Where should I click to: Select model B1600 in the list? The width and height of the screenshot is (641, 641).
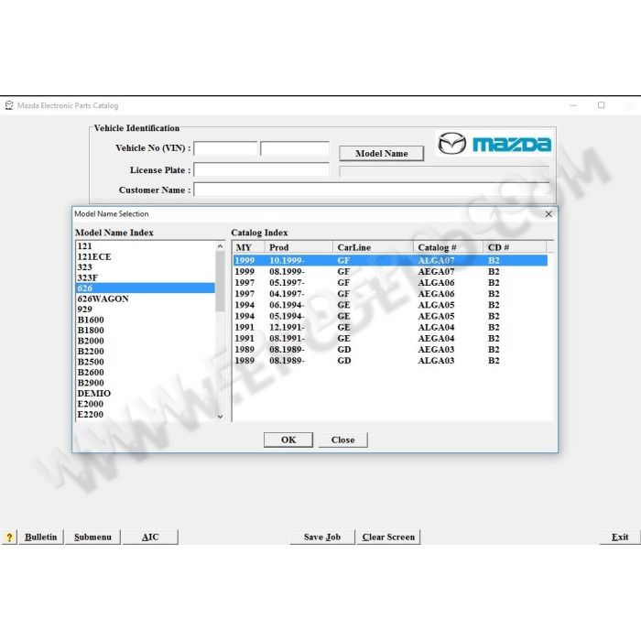145,320
